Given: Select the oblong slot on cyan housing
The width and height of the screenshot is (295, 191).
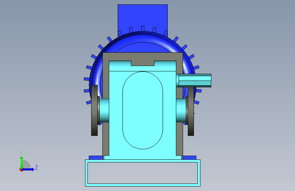Looking at the screenshot, I should (143, 110).
